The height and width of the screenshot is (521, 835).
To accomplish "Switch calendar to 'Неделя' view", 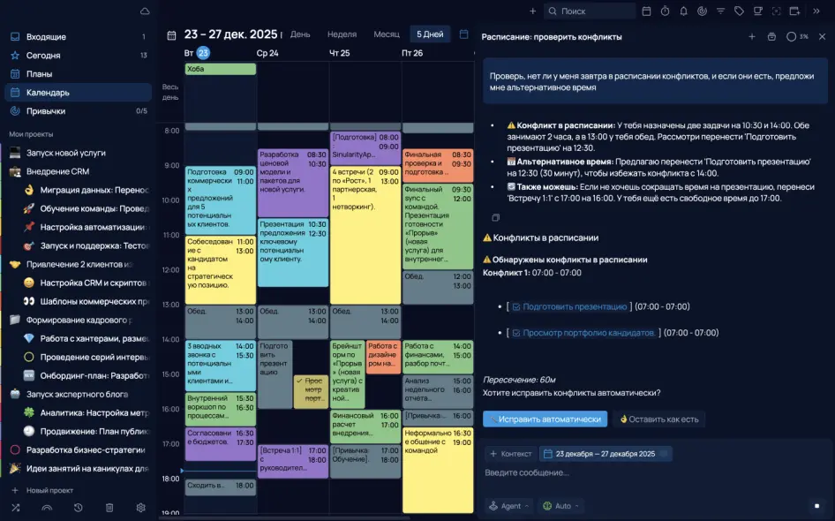I will [x=342, y=34].
